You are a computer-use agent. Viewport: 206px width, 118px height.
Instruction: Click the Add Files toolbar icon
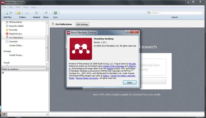coord(6,13)
